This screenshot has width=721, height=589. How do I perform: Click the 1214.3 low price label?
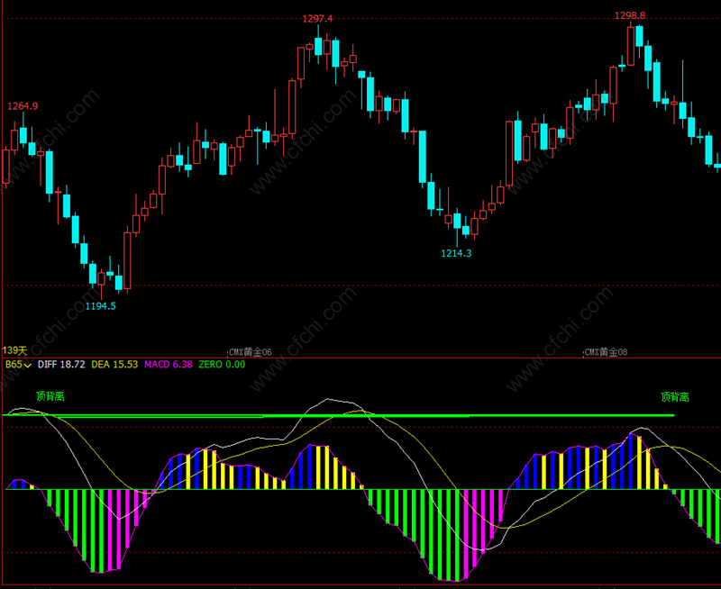click(x=456, y=253)
